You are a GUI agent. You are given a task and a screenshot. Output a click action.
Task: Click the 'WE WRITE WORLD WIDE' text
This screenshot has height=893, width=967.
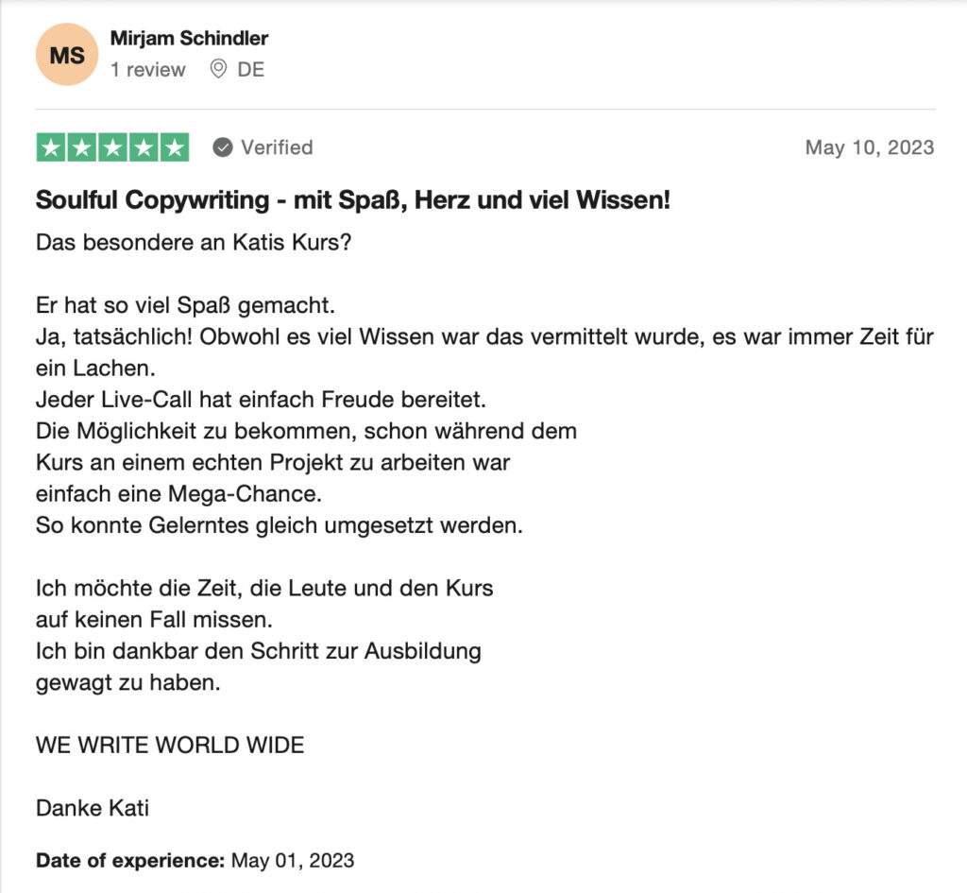click(x=170, y=746)
